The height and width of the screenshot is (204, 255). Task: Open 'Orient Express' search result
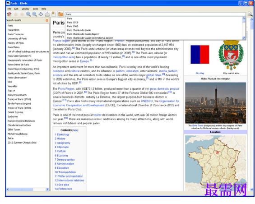pyautogui.click(x=15, y=112)
